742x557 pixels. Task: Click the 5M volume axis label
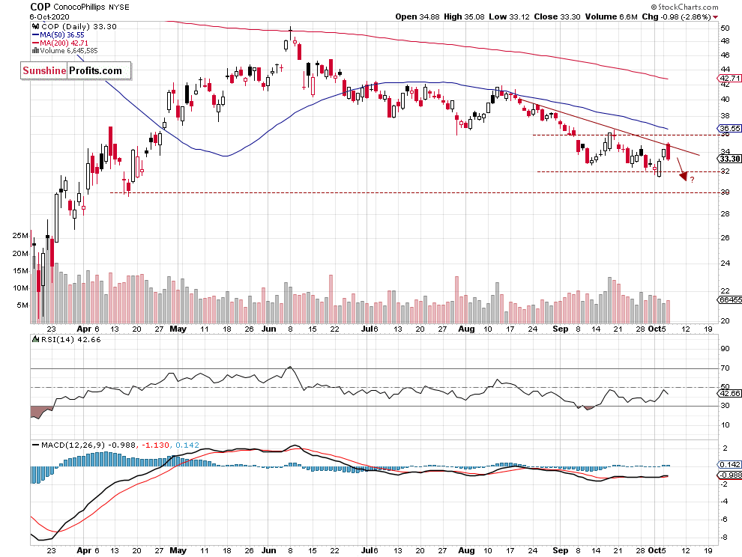(22, 305)
